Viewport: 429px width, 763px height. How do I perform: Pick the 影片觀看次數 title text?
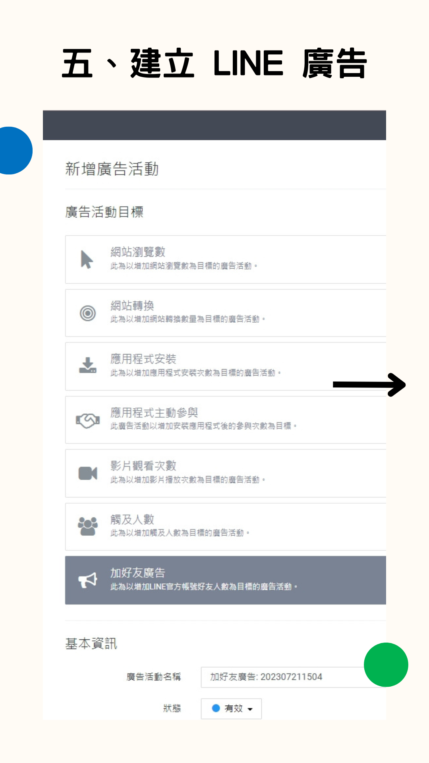pyautogui.click(x=143, y=466)
